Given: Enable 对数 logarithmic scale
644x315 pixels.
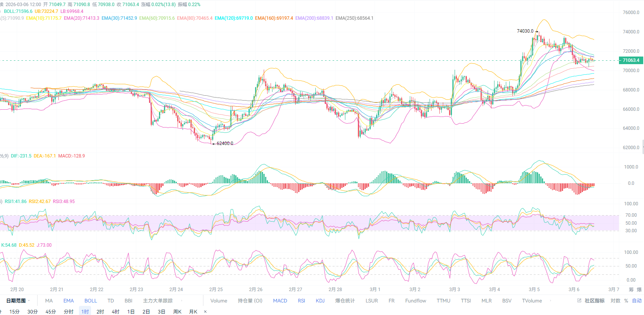Looking at the screenshot, I should [616, 301].
